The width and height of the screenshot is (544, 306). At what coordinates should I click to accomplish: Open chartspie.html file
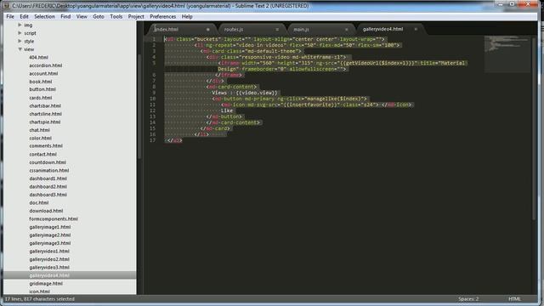45,122
